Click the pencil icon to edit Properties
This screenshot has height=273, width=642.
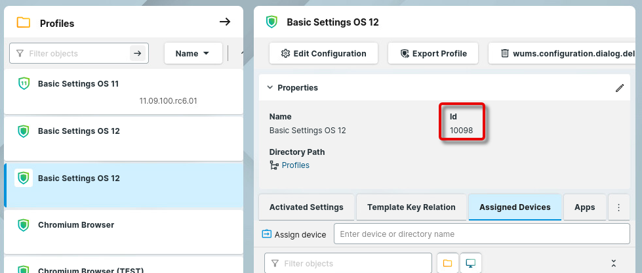619,88
